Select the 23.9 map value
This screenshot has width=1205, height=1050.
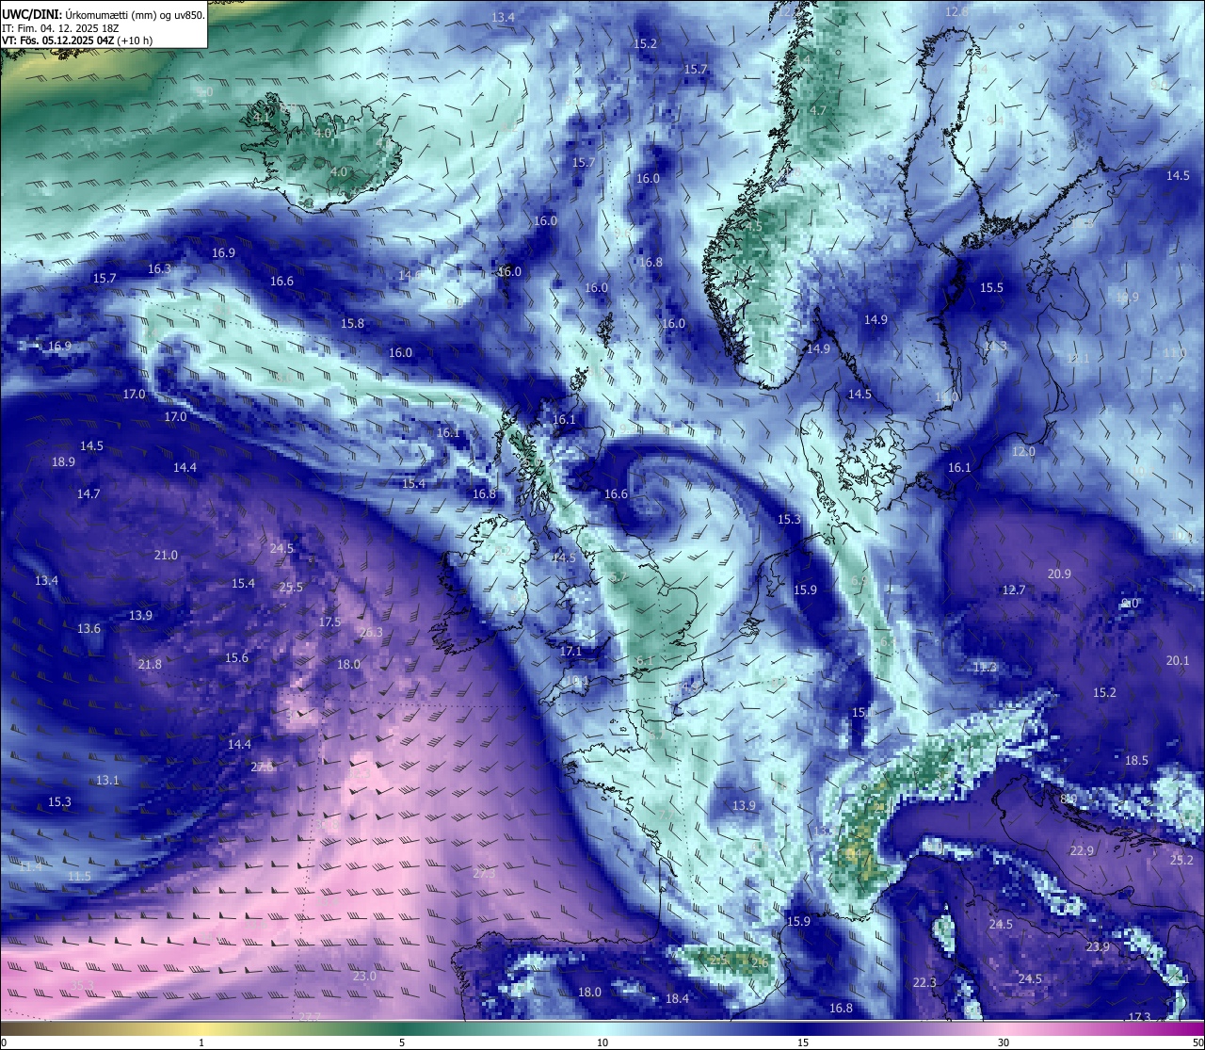click(1098, 946)
